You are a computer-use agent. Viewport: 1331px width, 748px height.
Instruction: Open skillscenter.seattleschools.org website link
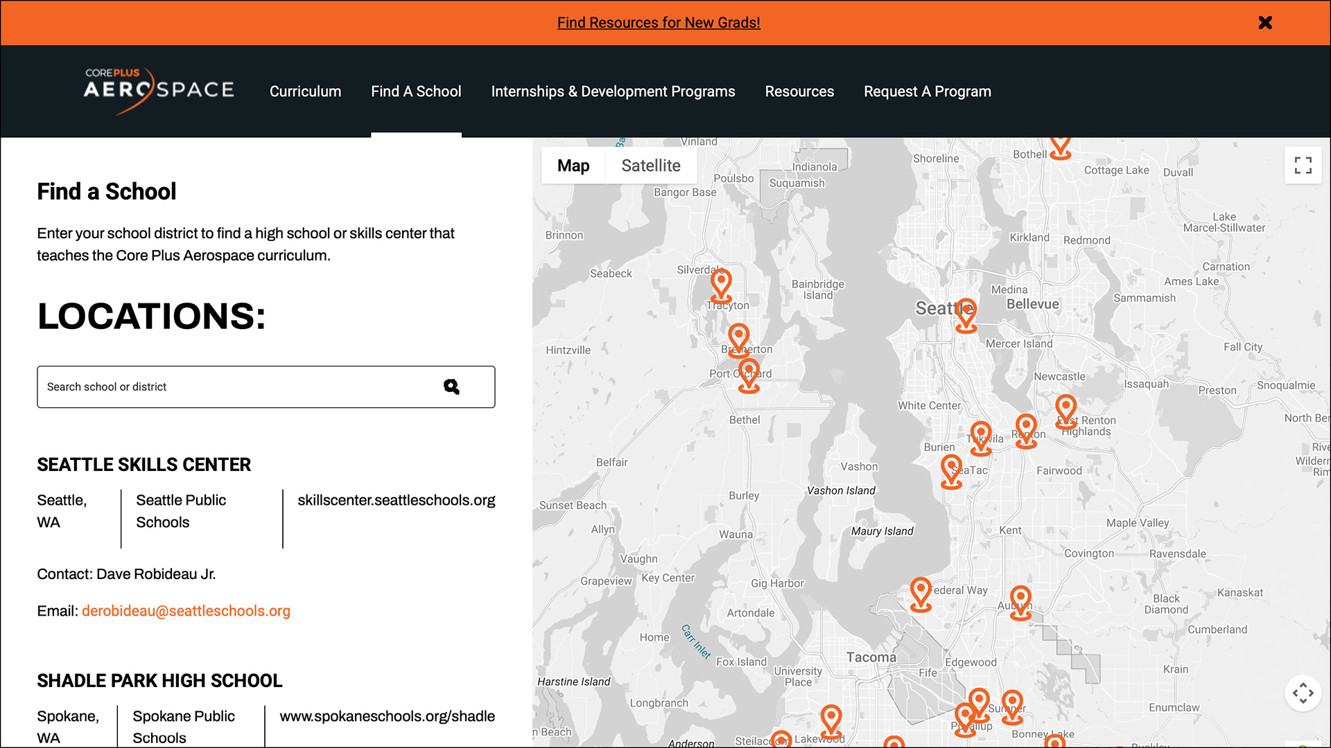click(397, 500)
